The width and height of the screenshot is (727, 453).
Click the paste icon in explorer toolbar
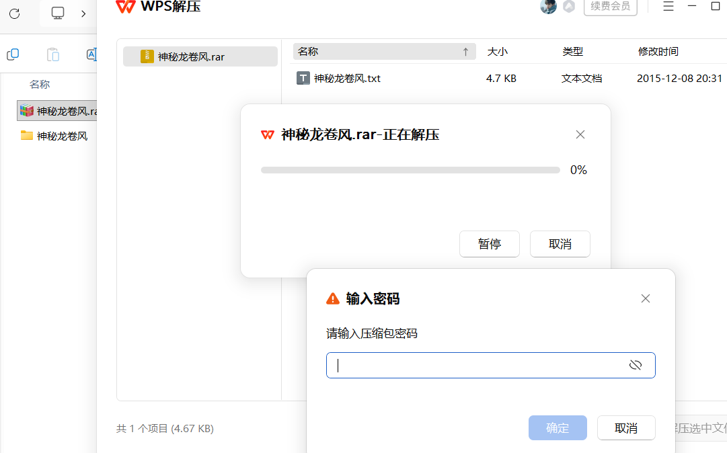click(53, 54)
